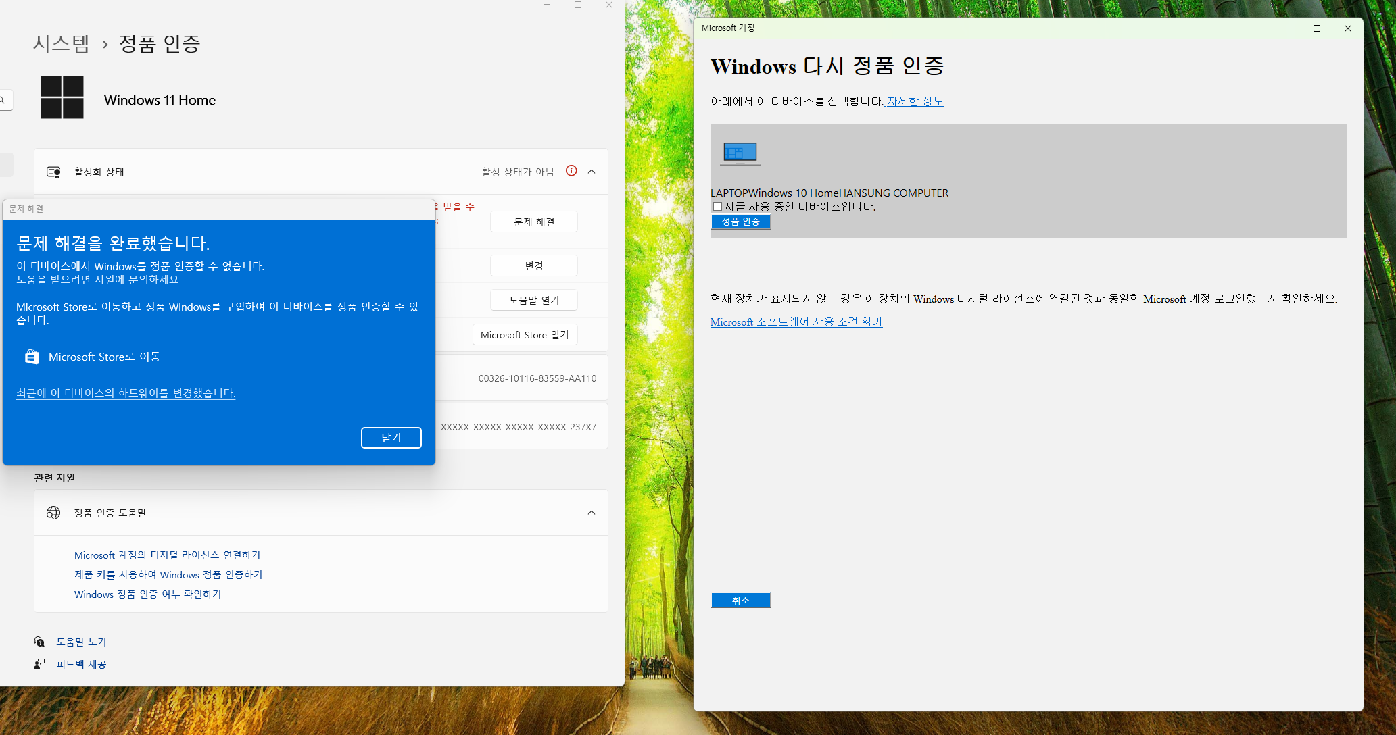Click the Microsoft Store 열기 button
This screenshot has height=735, width=1396.
[x=525, y=334]
